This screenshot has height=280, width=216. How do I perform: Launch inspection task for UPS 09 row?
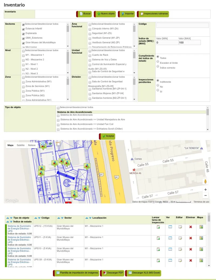click(158, 261)
